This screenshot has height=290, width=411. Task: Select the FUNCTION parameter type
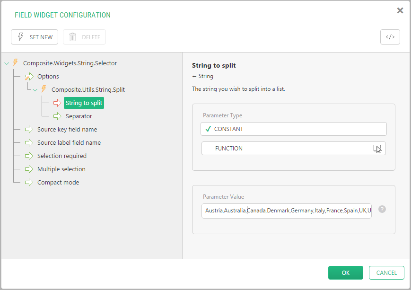click(293, 149)
